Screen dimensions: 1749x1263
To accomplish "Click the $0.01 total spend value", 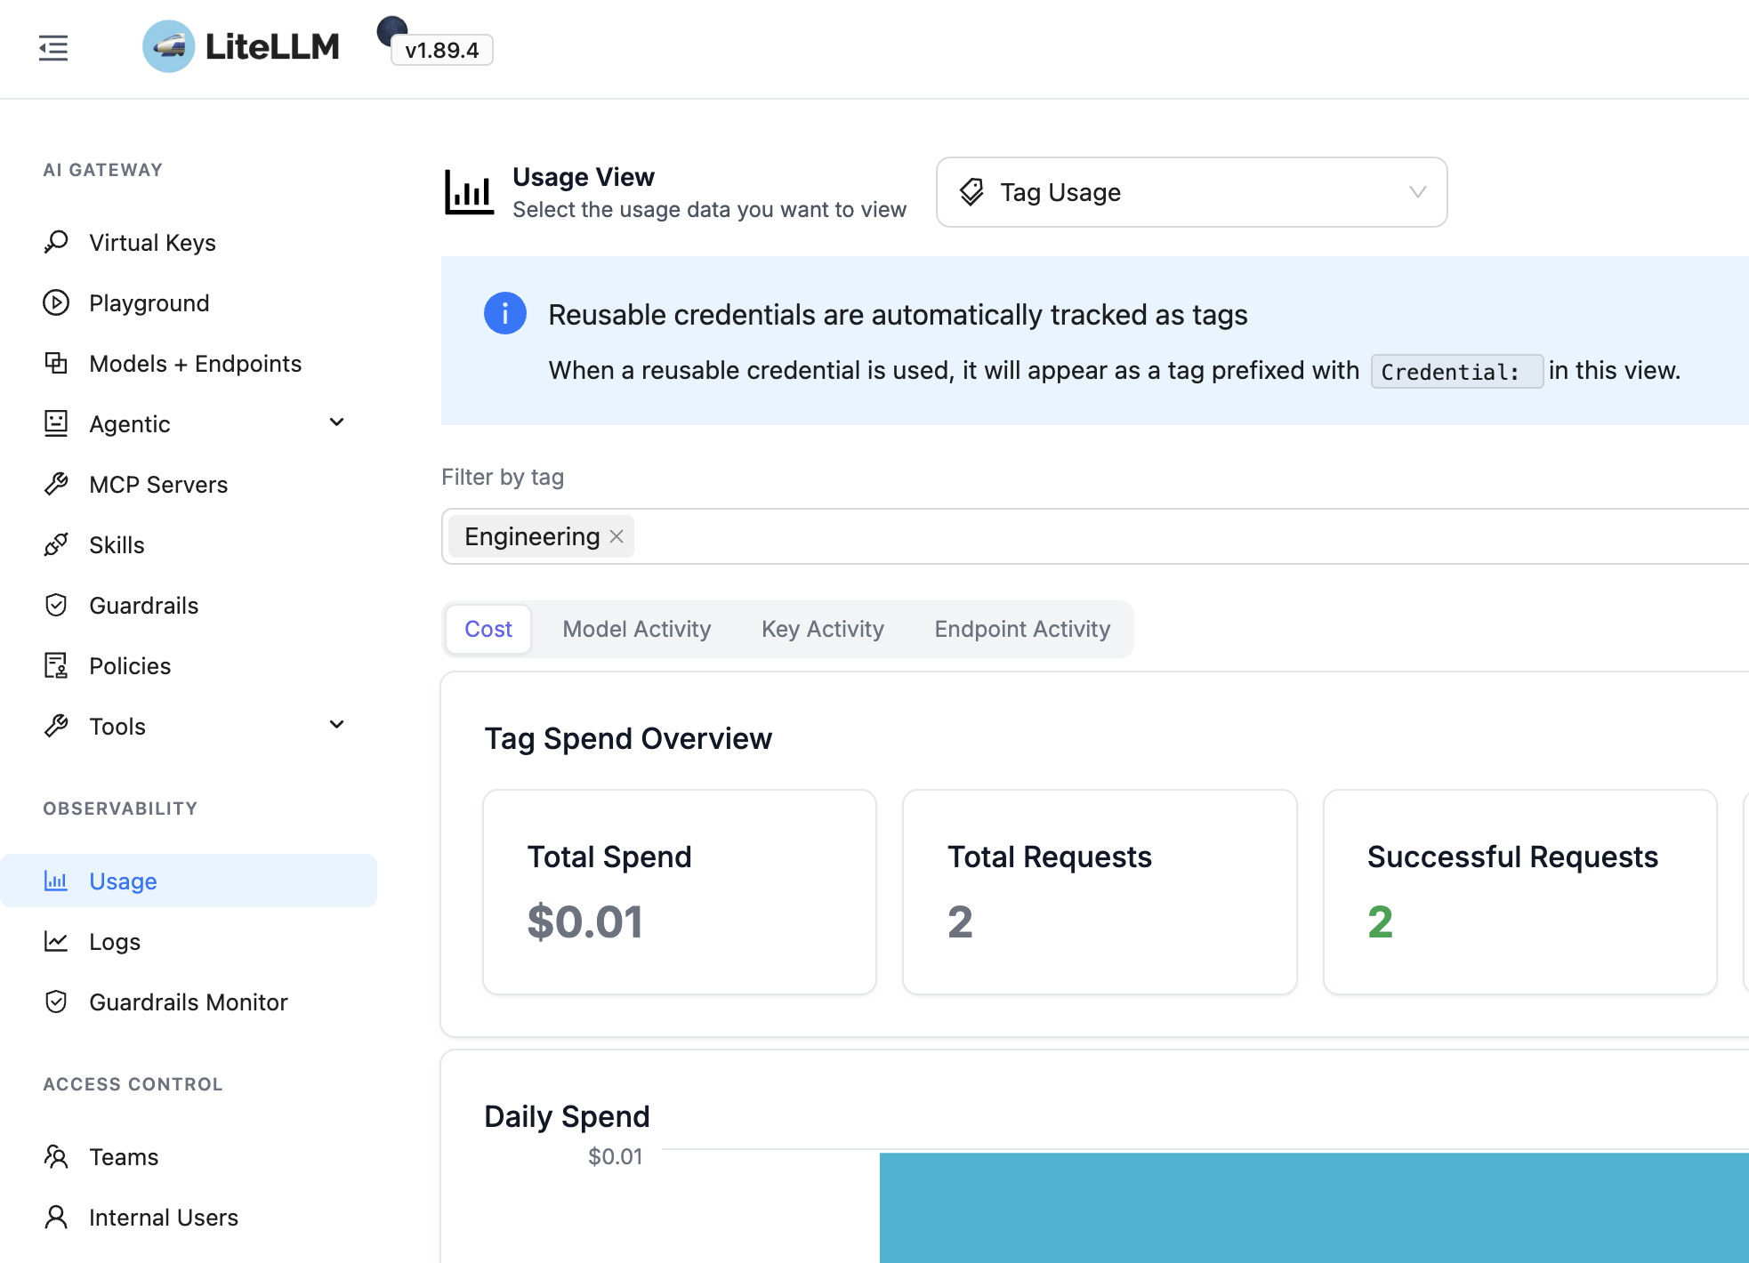I will (584, 921).
